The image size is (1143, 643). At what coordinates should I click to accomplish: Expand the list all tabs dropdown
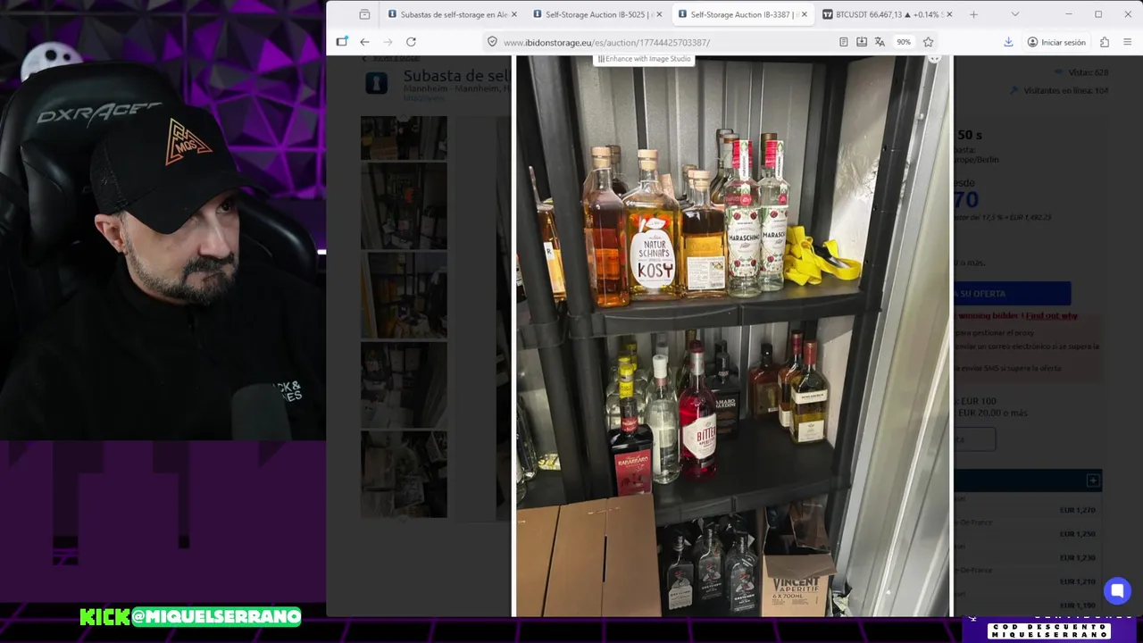[1014, 14]
